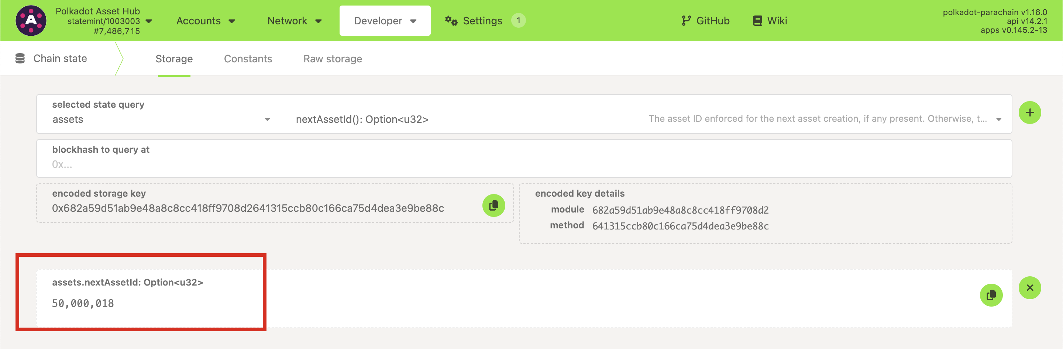Switch to the Raw storage tab
The height and width of the screenshot is (349, 1063).
tap(332, 59)
